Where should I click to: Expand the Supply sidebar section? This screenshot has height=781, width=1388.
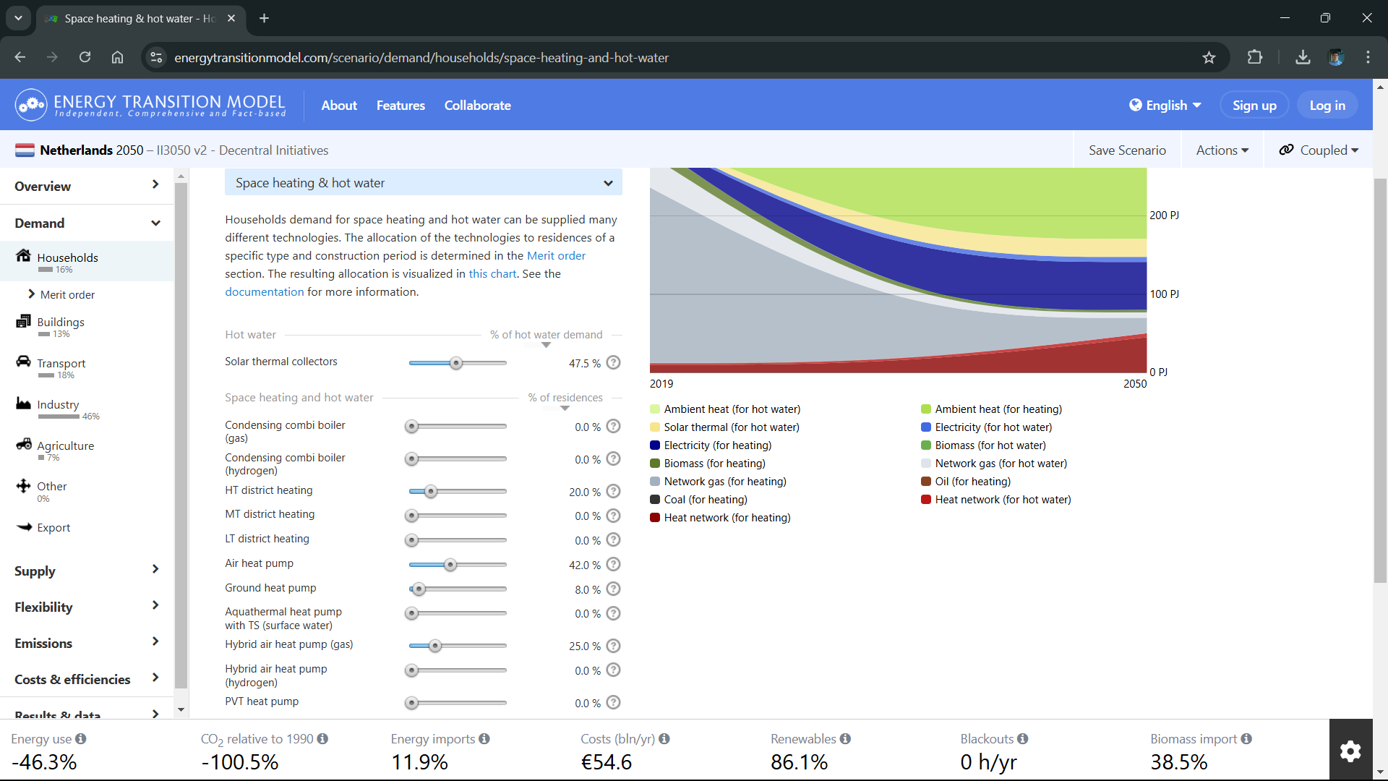click(x=87, y=571)
